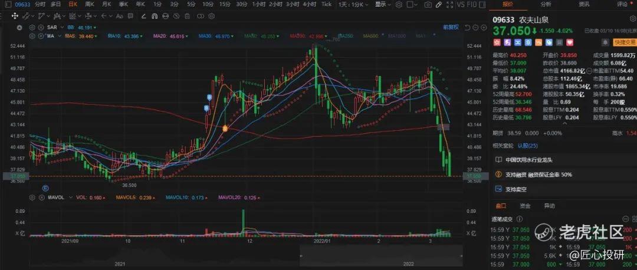Screen dimensions: 637x270
Task: Expand the MA indicator dropdown arrow
Action: [x=60, y=36]
